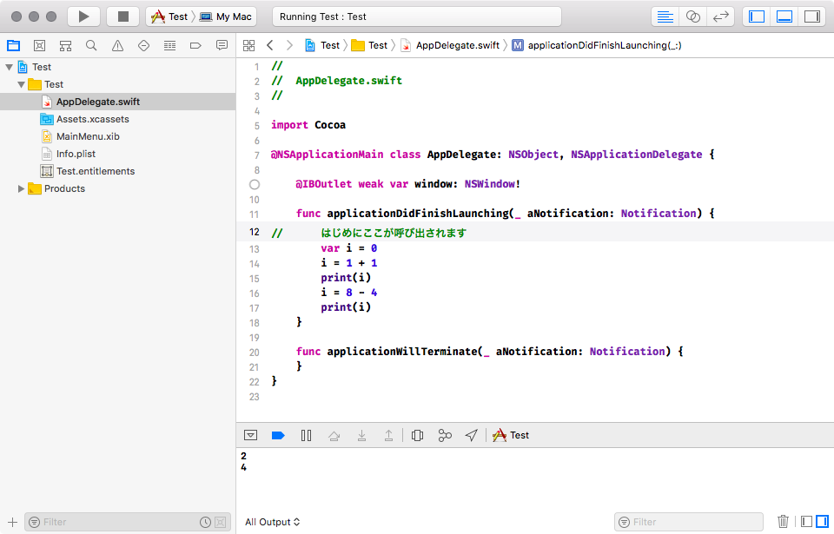
Task: Open MainMenu.xib in the project navigator
Action: 87,136
